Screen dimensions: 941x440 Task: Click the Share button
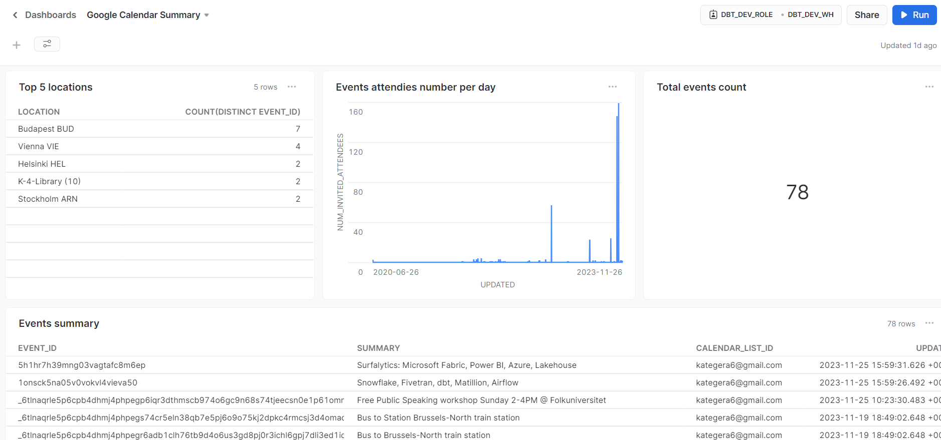tap(867, 15)
